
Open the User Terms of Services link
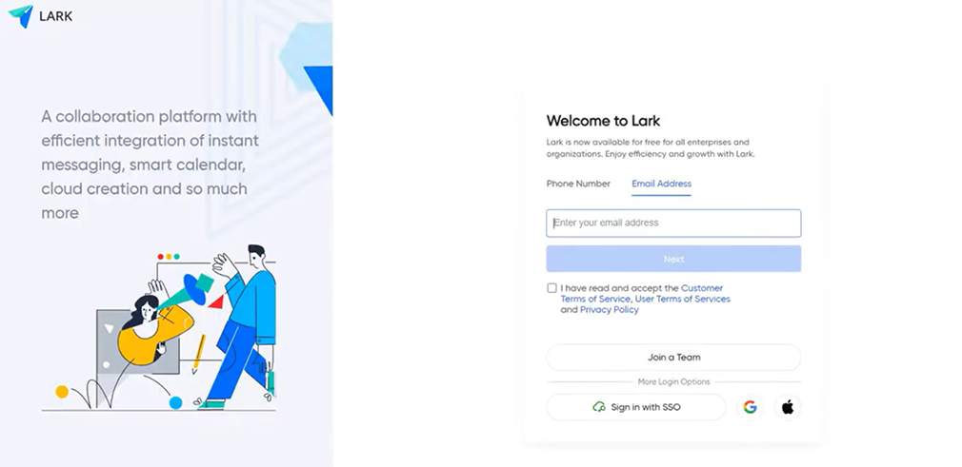(683, 299)
